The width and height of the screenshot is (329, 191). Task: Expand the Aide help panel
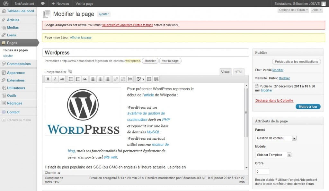[x=316, y=10]
